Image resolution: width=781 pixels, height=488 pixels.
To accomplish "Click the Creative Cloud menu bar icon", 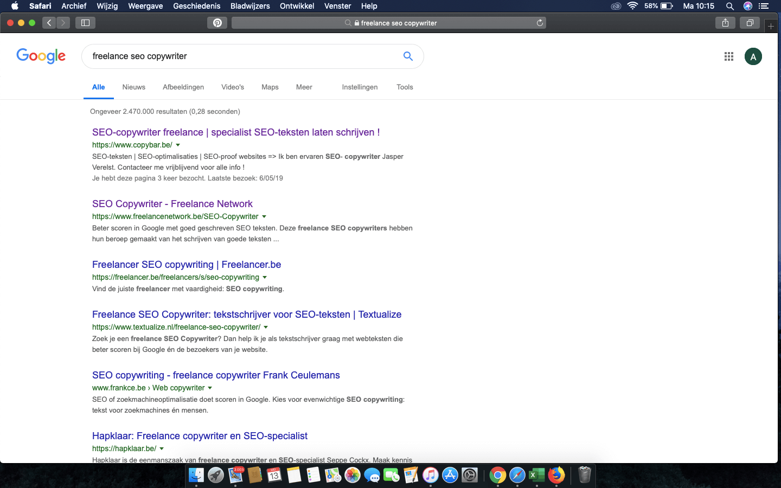I will tap(616, 6).
